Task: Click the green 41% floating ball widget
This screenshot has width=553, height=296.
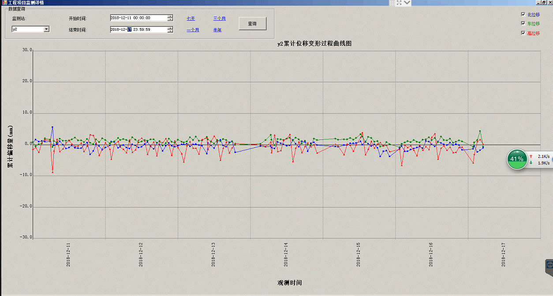Action: click(x=517, y=159)
